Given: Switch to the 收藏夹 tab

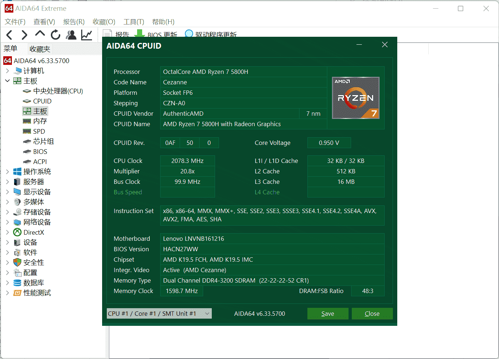Looking at the screenshot, I should pyautogui.click(x=40, y=49).
